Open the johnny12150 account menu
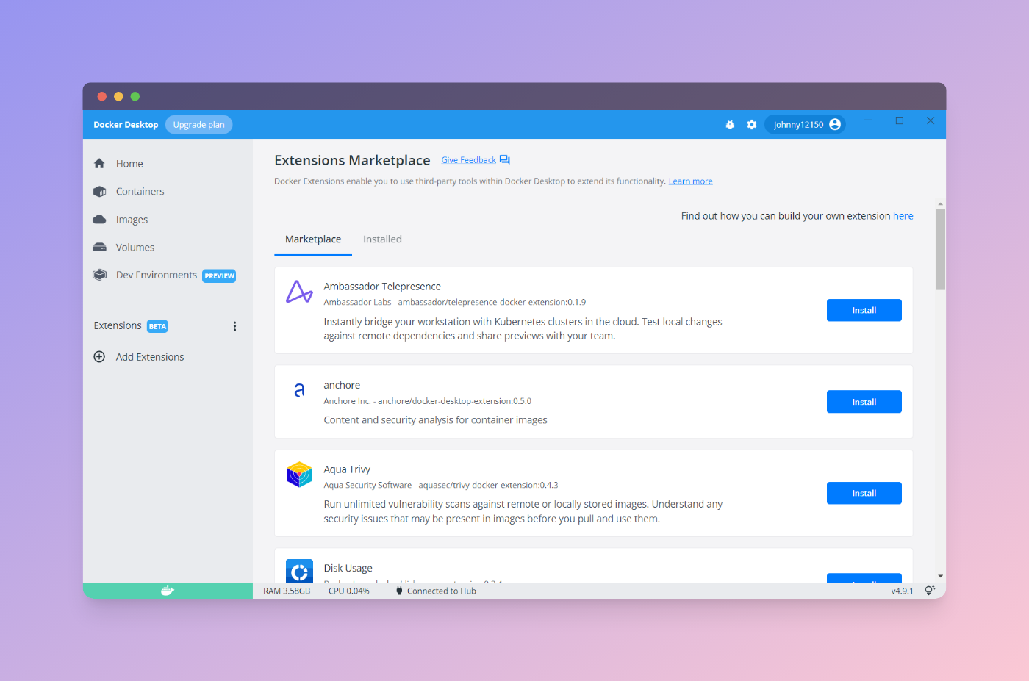The image size is (1029, 681). point(805,124)
